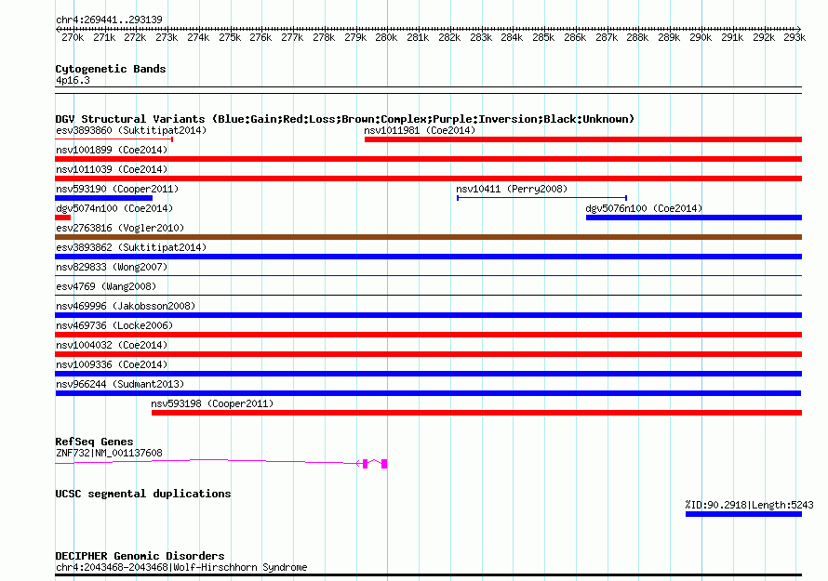Select the nsv593198 (Cooper2011) red bar
Screen dimensions: 828x581
tap(477, 413)
